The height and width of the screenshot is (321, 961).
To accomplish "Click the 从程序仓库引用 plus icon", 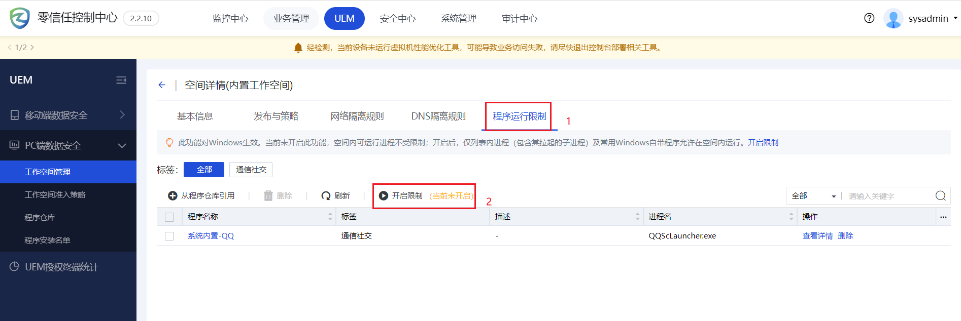I will click(x=173, y=196).
